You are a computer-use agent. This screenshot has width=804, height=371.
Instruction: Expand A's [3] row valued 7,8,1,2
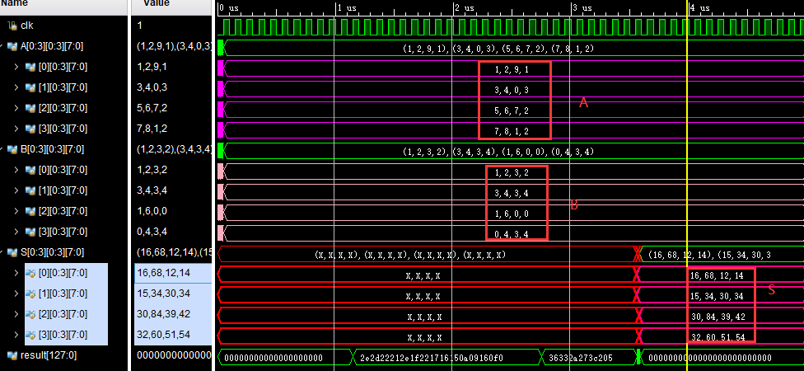(16, 129)
